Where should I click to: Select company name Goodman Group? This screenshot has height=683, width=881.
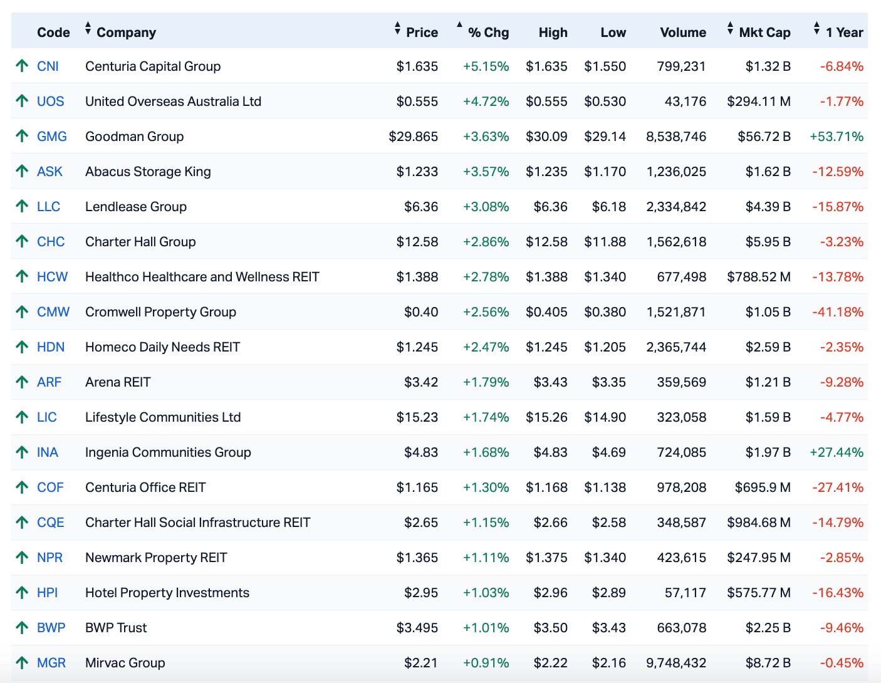coord(135,137)
